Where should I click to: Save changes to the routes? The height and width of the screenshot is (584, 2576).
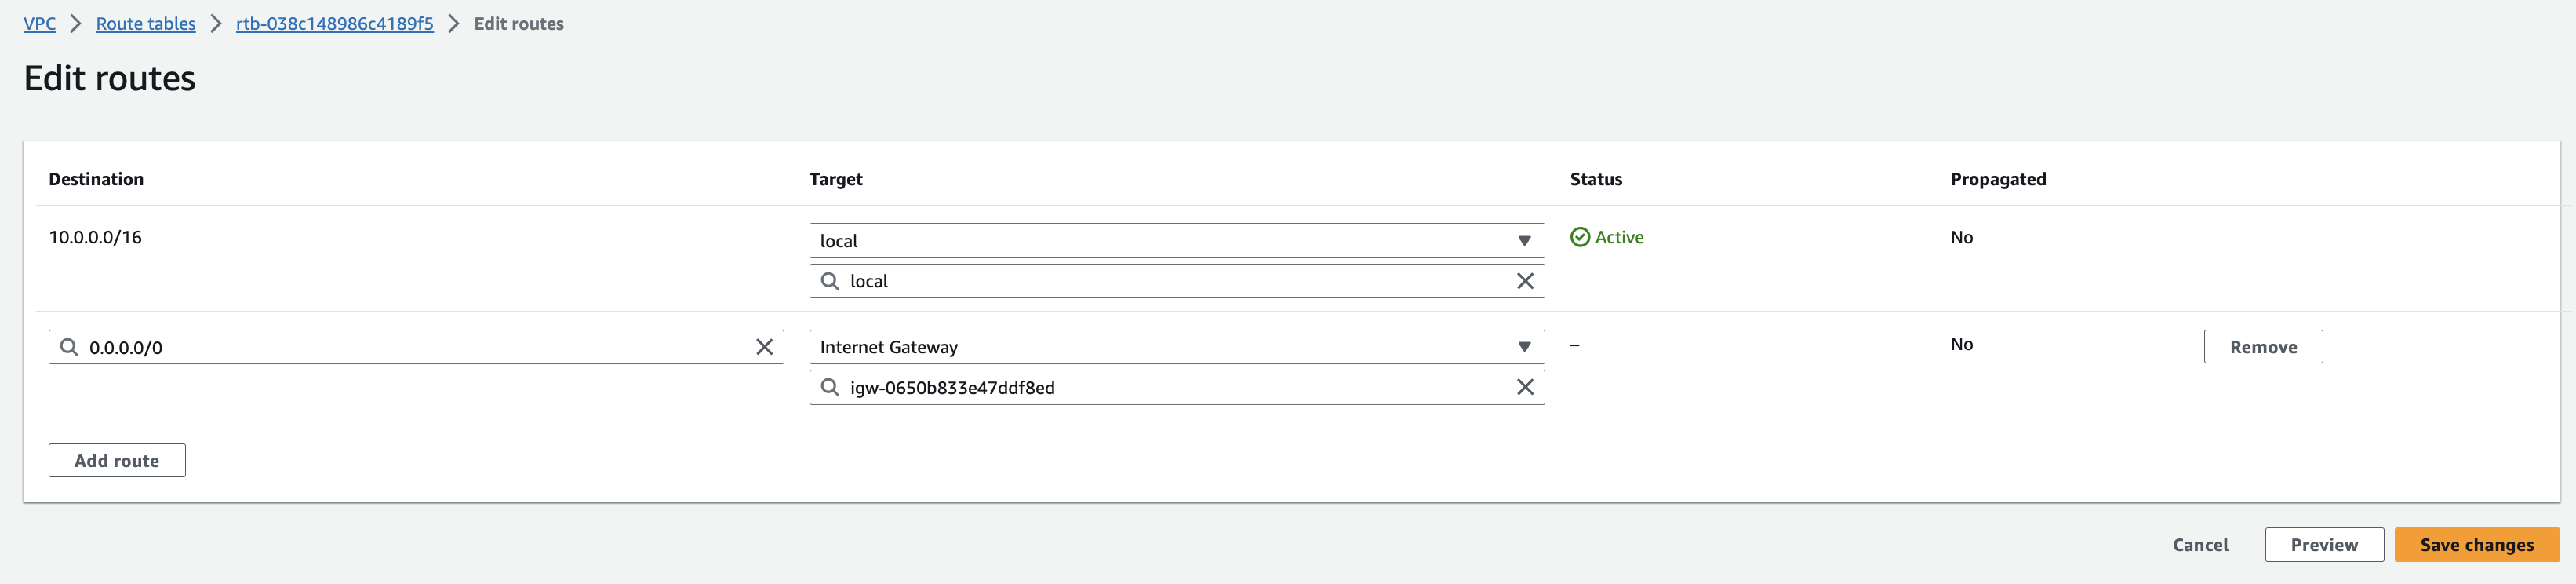click(2476, 545)
